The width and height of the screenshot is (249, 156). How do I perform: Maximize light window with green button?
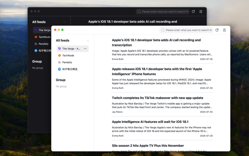(62, 30)
